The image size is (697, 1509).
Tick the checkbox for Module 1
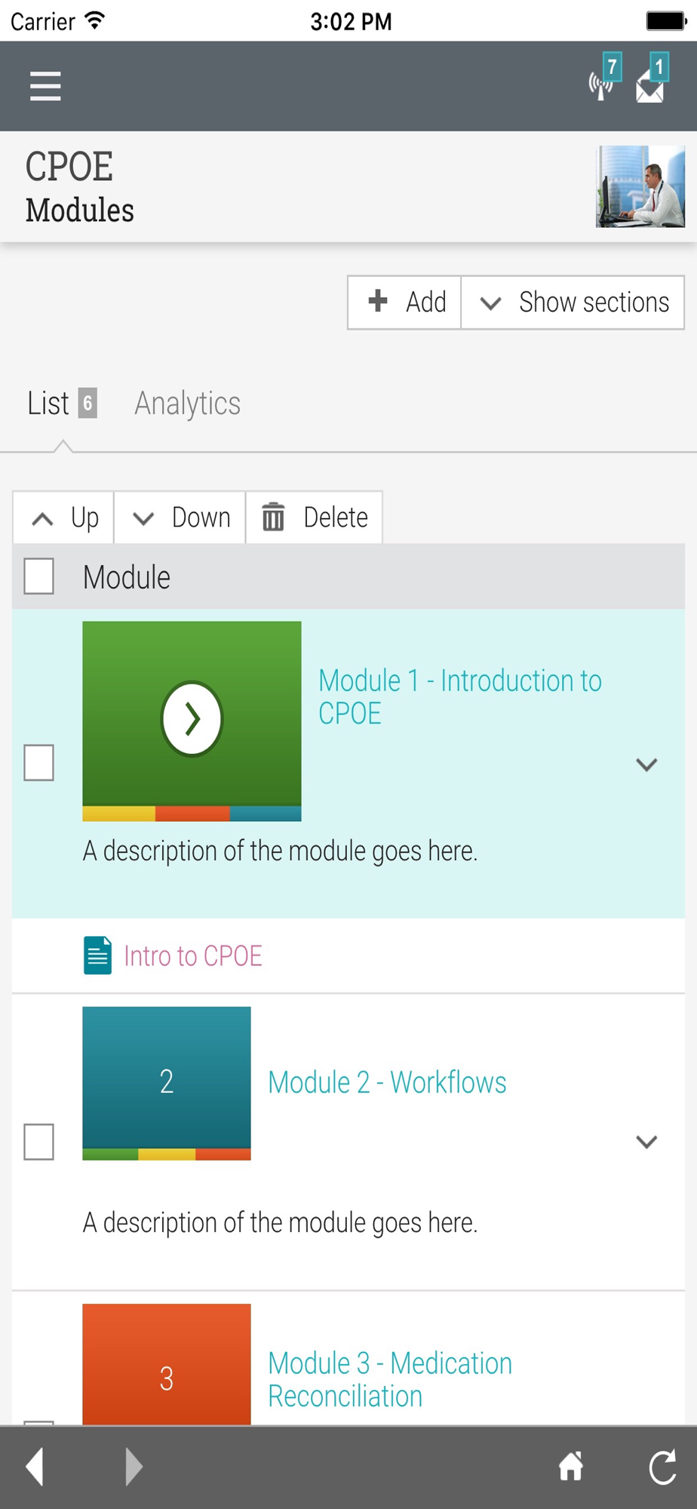click(x=38, y=762)
